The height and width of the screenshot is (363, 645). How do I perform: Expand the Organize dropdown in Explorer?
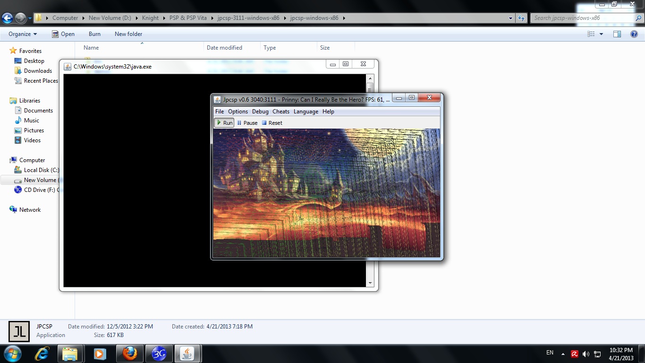pos(22,34)
